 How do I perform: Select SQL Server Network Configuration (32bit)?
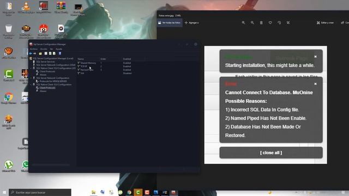(x=56, y=65)
